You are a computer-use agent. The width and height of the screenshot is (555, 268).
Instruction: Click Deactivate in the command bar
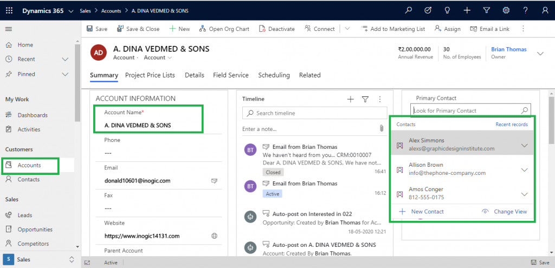277,29
